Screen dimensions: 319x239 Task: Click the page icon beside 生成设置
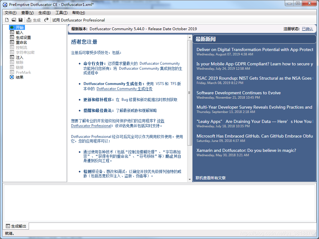click(x=12, y=37)
